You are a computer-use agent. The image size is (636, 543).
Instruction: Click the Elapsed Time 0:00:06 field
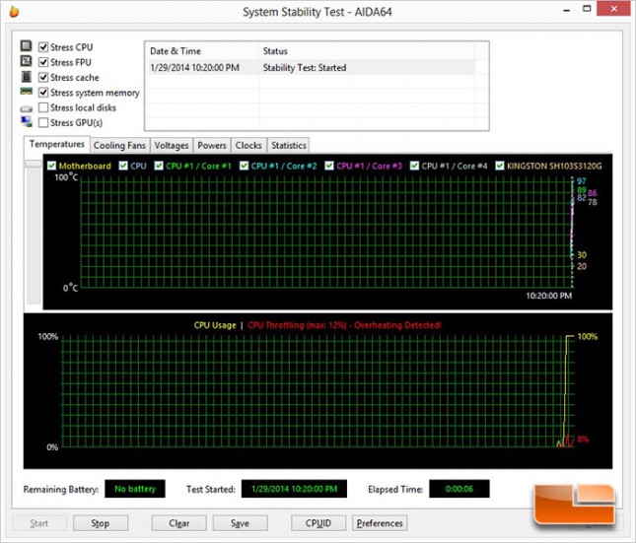(459, 489)
